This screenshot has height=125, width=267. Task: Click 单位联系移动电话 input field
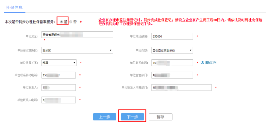58,75
